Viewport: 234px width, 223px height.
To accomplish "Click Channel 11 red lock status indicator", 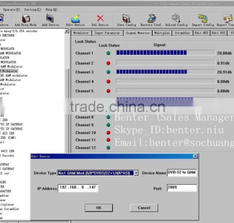I will 108,140.
